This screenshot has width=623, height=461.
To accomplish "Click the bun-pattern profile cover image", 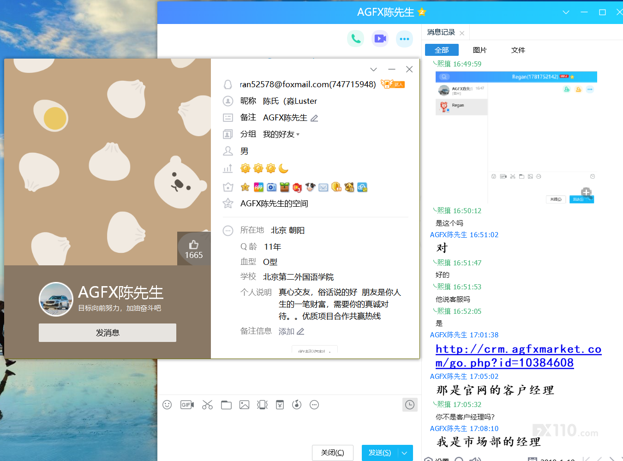I will pyautogui.click(x=108, y=162).
